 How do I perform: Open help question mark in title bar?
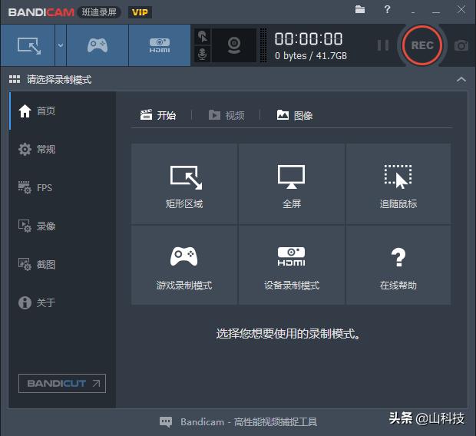(387, 9)
